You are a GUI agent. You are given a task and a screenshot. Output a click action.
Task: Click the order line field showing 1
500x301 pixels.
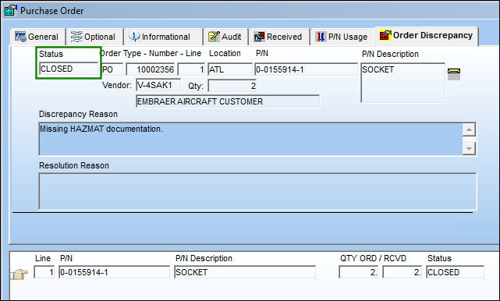click(x=191, y=69)
